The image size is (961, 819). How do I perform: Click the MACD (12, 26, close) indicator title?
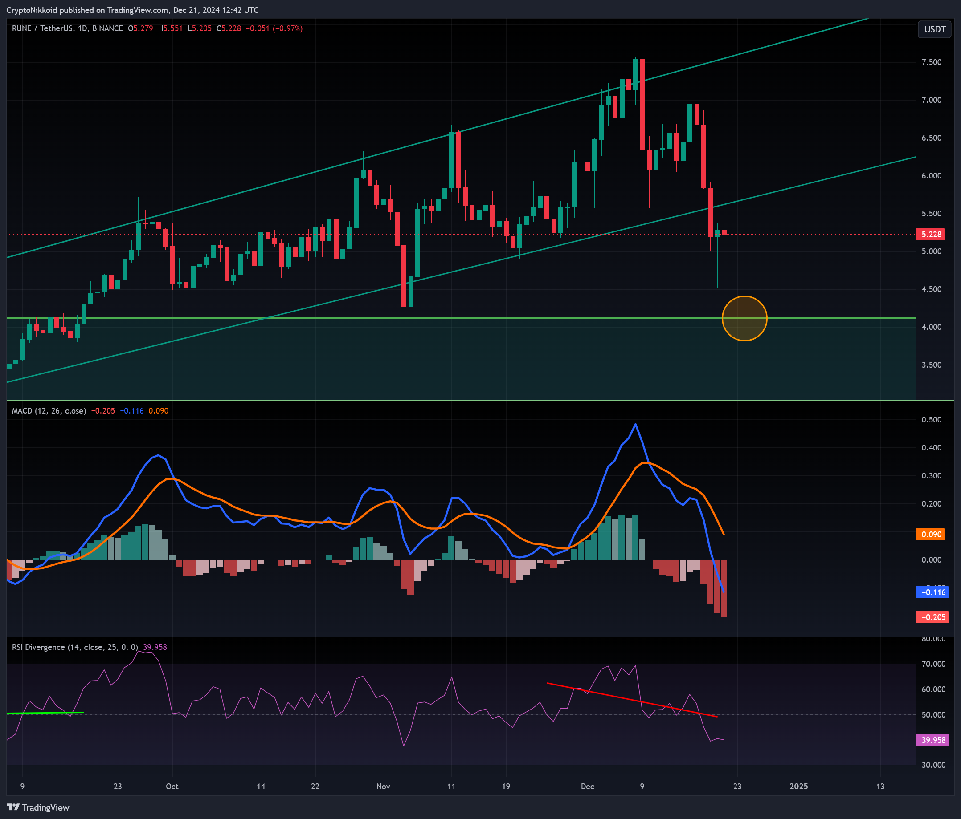pos(49,411)
